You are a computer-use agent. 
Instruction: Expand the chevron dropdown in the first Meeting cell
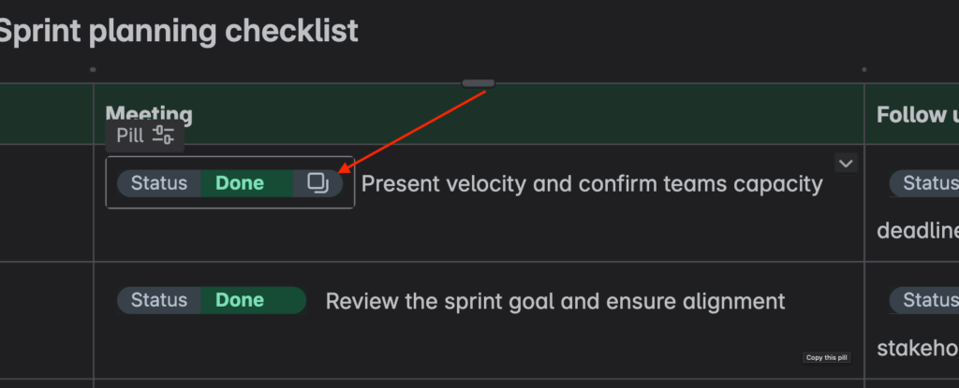846,164
